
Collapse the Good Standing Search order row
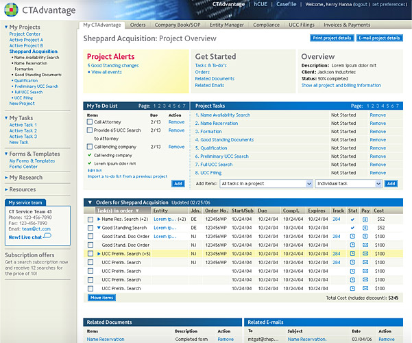pos(99,228)
